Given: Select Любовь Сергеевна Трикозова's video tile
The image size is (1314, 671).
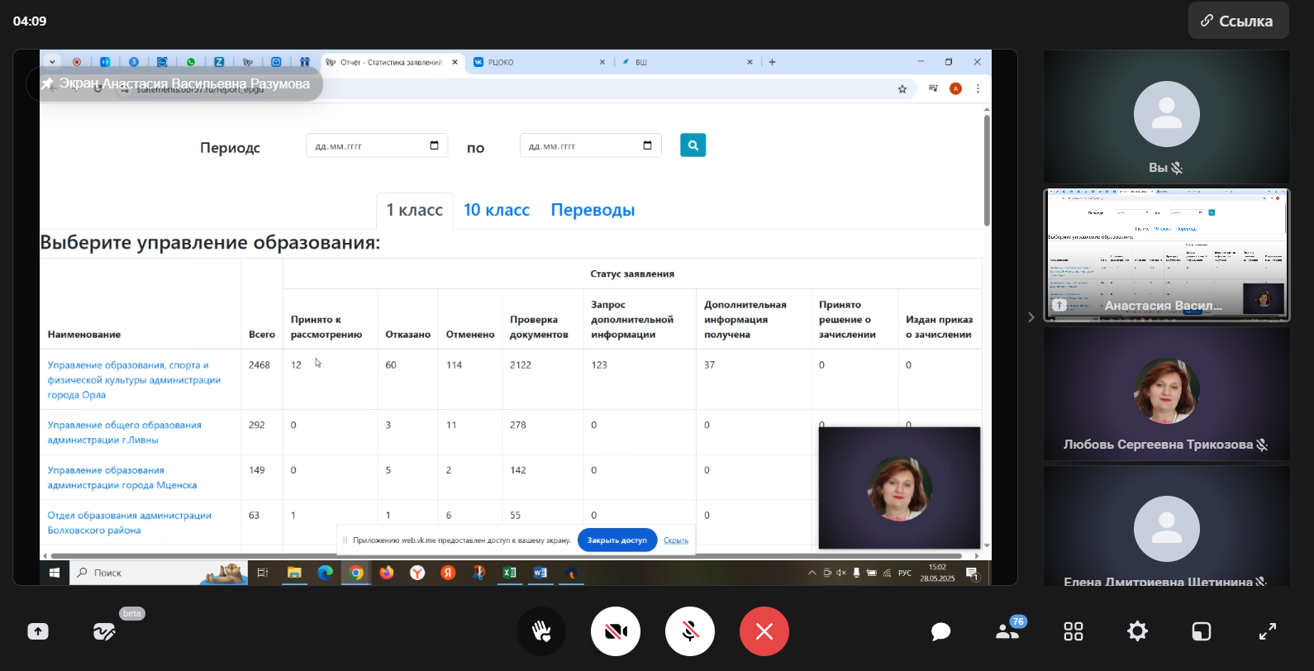Looking at the screenshot, I should point(1166,393).
